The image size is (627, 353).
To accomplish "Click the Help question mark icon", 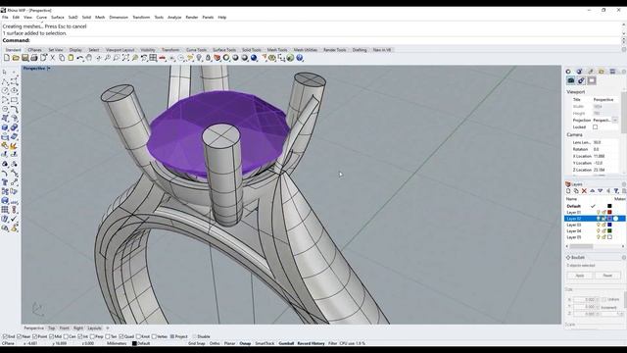I will point(300,58).
